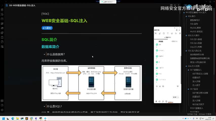
Task: Click the architecture diagram image
Action: coord(92,83)
